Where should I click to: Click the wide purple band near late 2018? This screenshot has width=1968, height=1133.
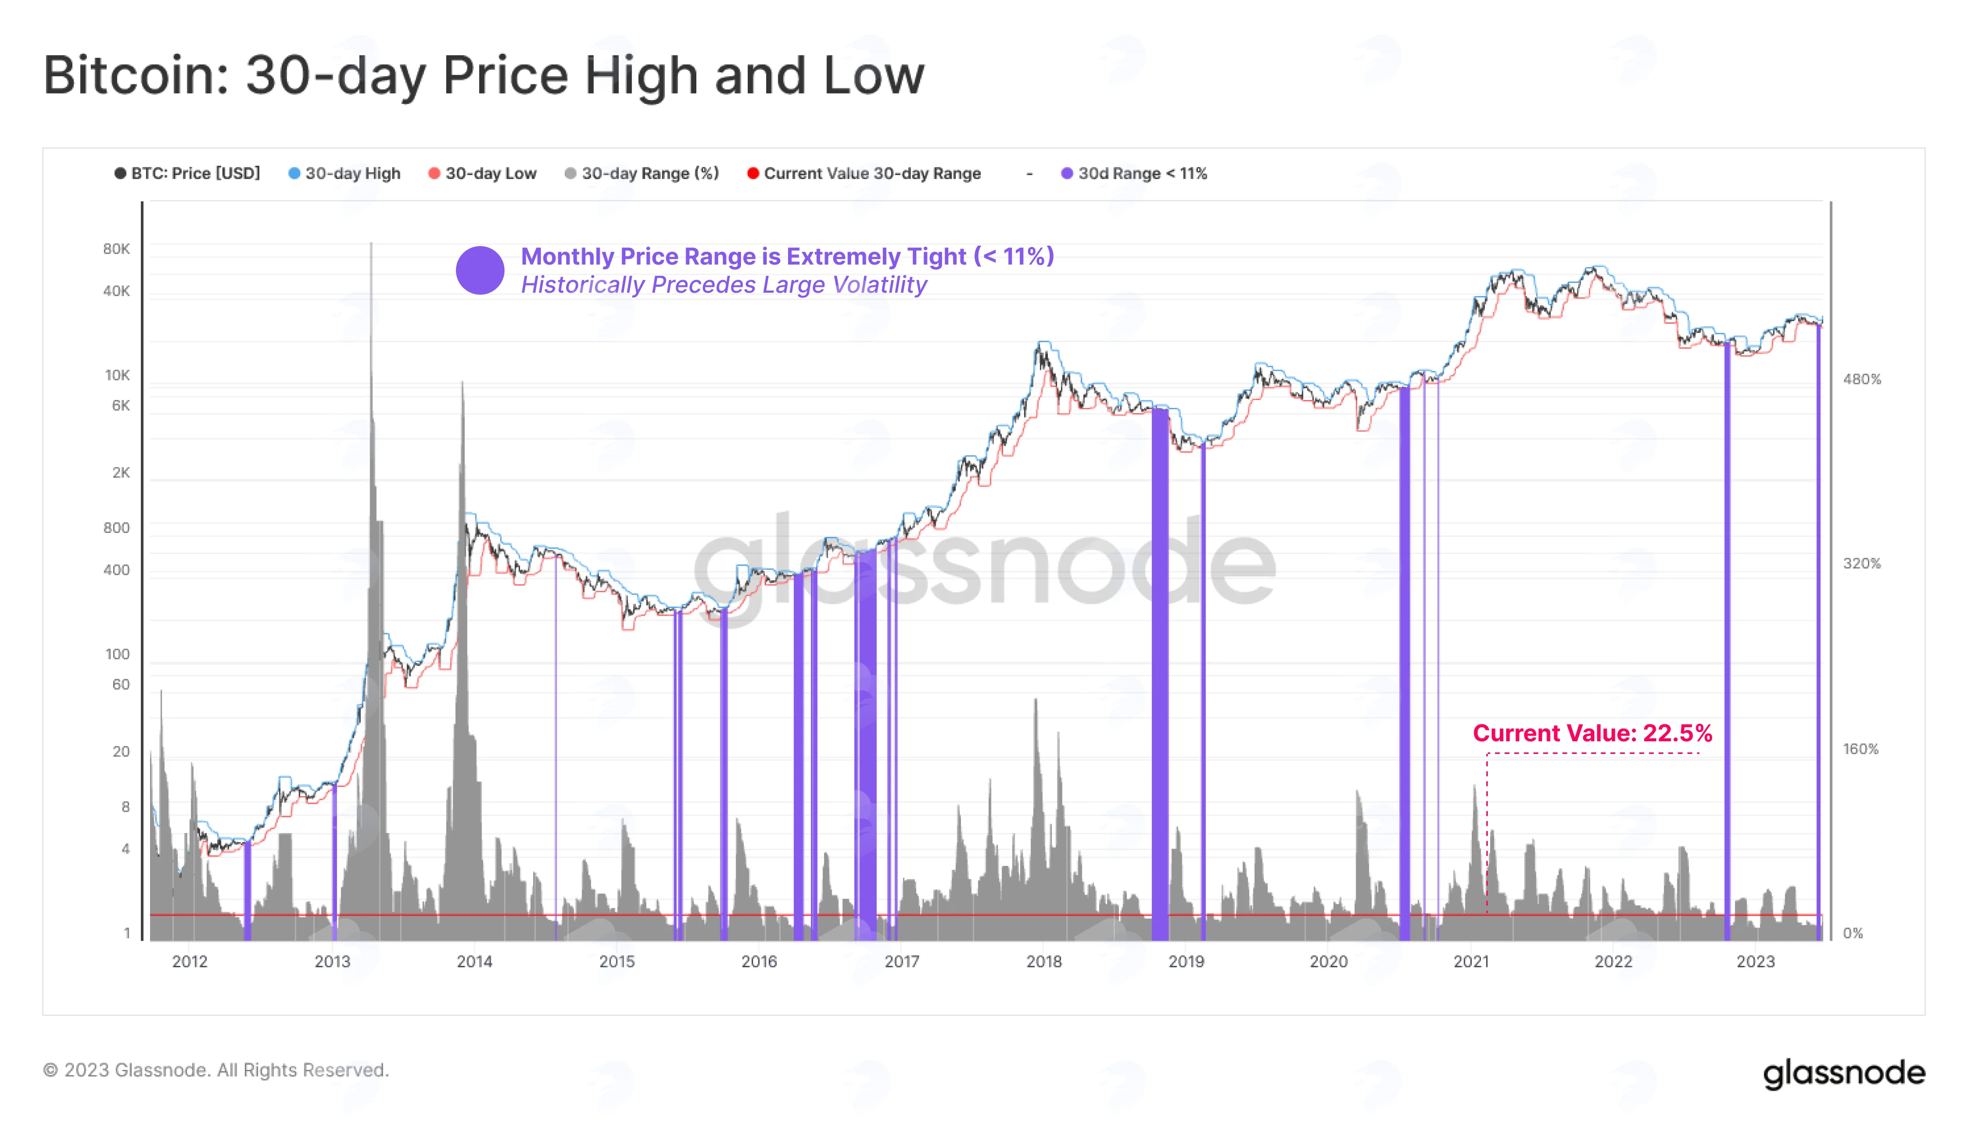pyautogui.click(x=1160, y=673)
